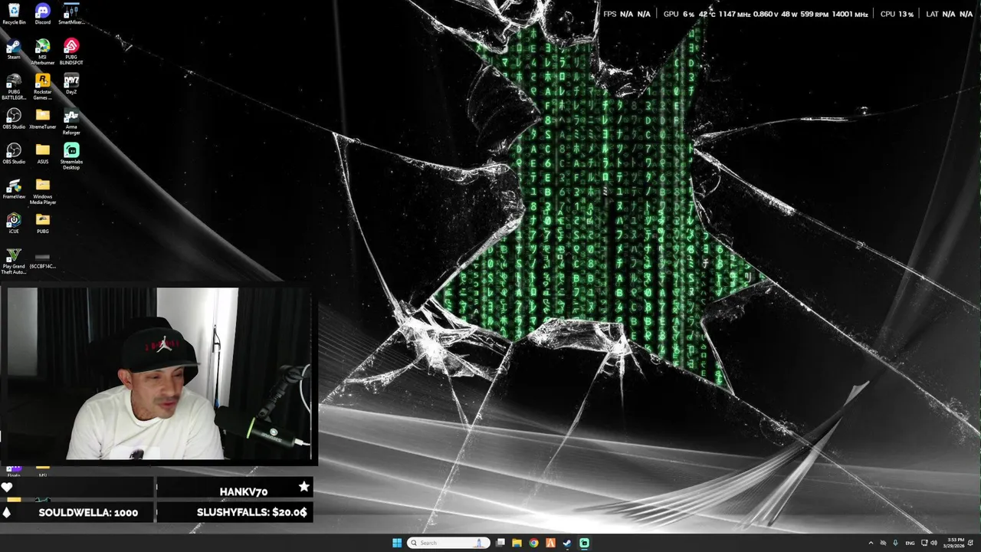Open the Steam desktop shortcut
Screen dimensions: 981x552
click(x=14, y=49)
